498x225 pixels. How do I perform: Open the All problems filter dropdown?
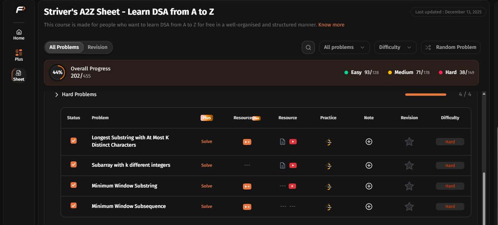point(344,47)
